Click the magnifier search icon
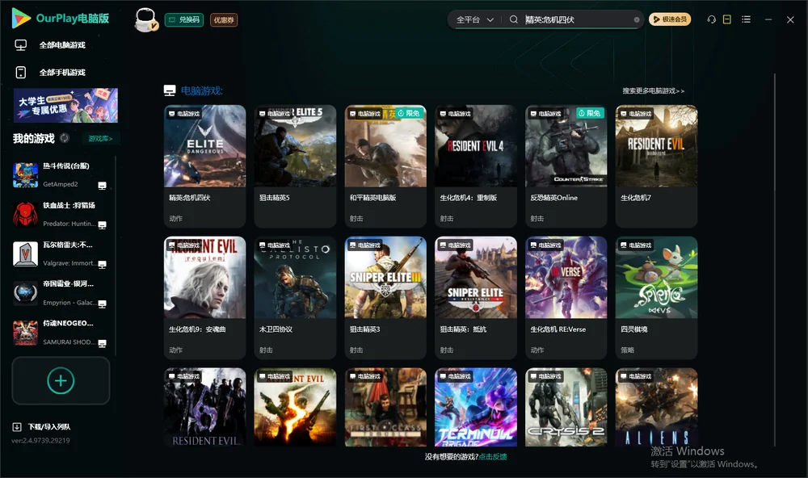 click(514, 19)
